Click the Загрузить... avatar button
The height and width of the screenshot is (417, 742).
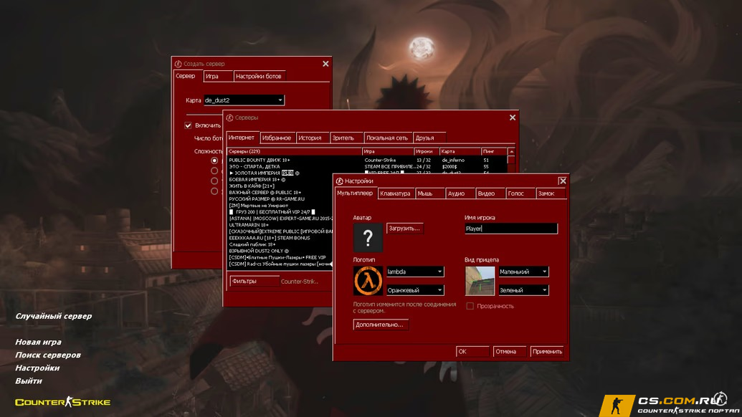404,229
